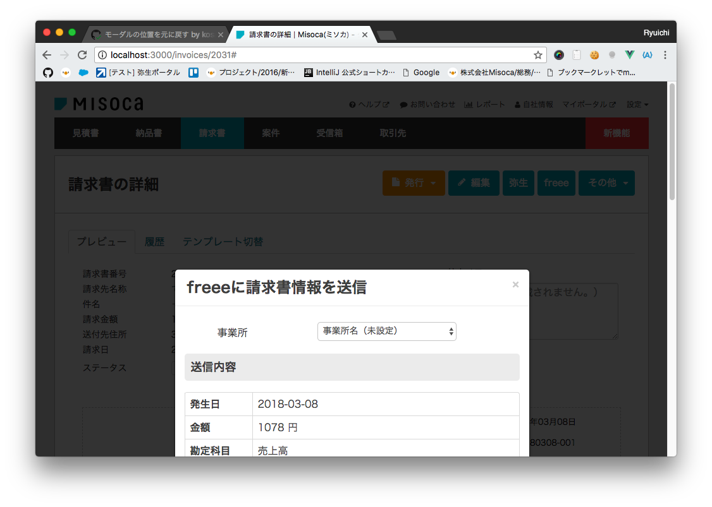Screen dimensions: 712x507
Task: Open the cookie extension icon
Action: 594,55
